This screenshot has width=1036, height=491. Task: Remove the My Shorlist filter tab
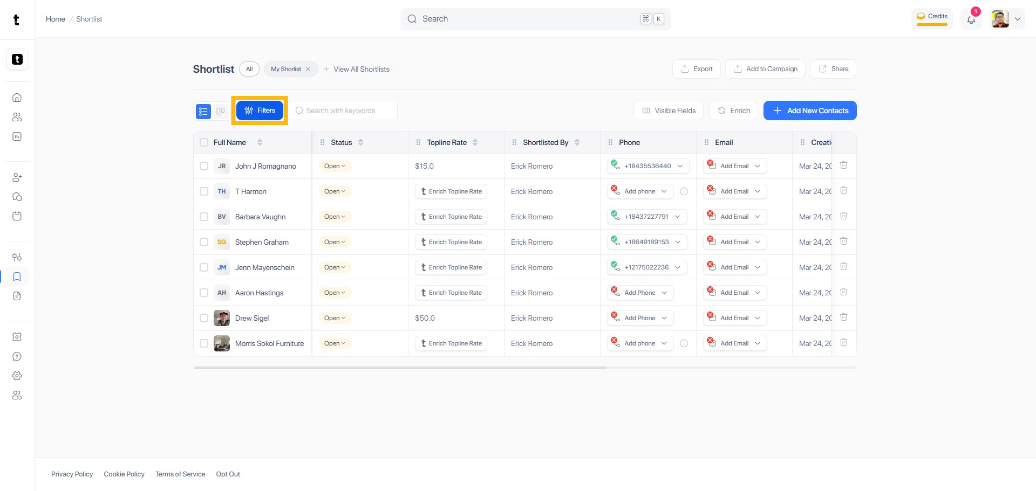308,69
